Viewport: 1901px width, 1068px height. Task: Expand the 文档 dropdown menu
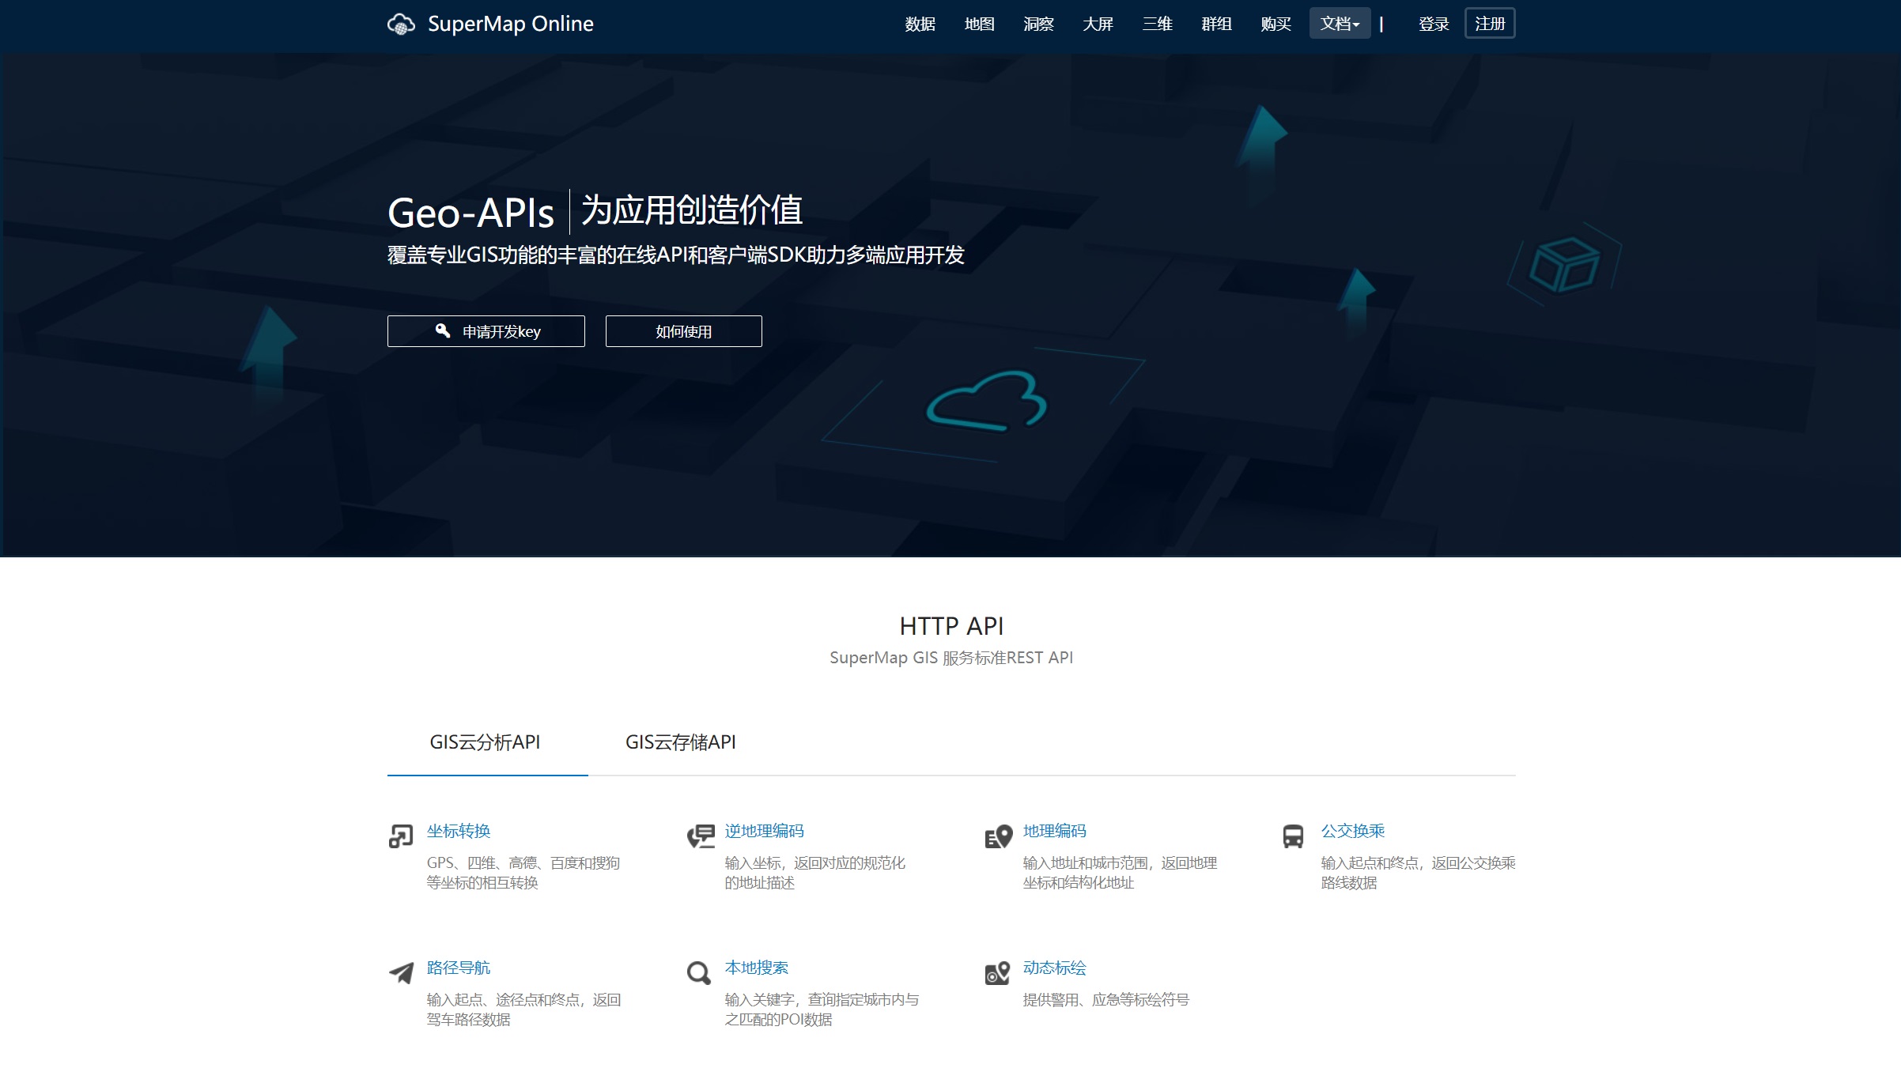(1340, 24)
